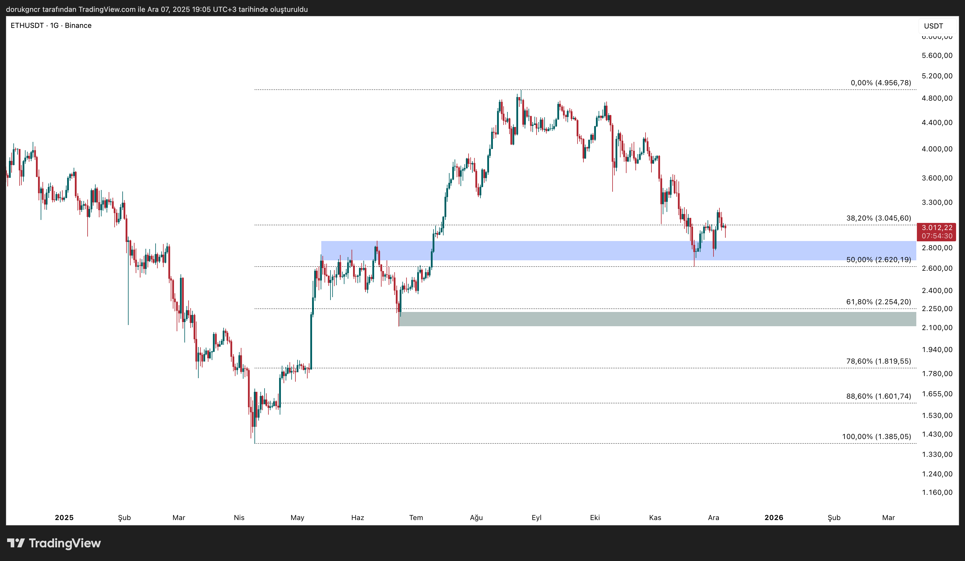Image resolution: width=965 pixels, height=561 pixels.
Task: Click the ETHUSDT 1G Binance symbol title
Action: [51, 26]
